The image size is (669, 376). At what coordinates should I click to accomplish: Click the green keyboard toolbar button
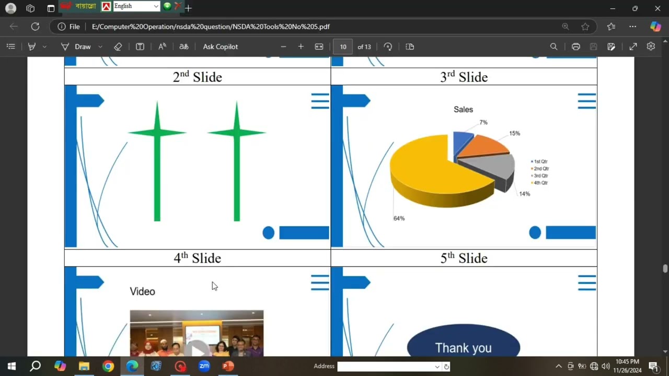click(167, 6)
